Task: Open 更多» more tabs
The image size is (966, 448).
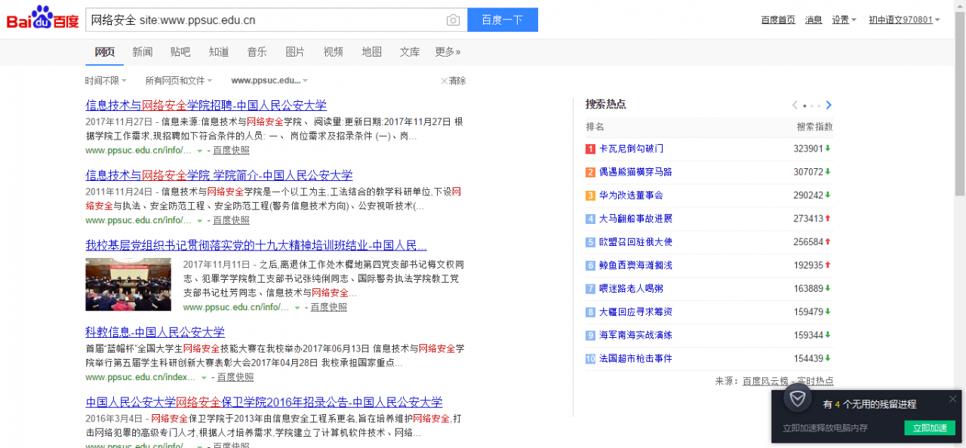Action: click(x=448, y=52)
